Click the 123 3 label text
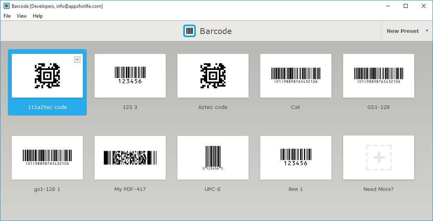The height and width of the screenshot is (221, 433). point(130,107)
